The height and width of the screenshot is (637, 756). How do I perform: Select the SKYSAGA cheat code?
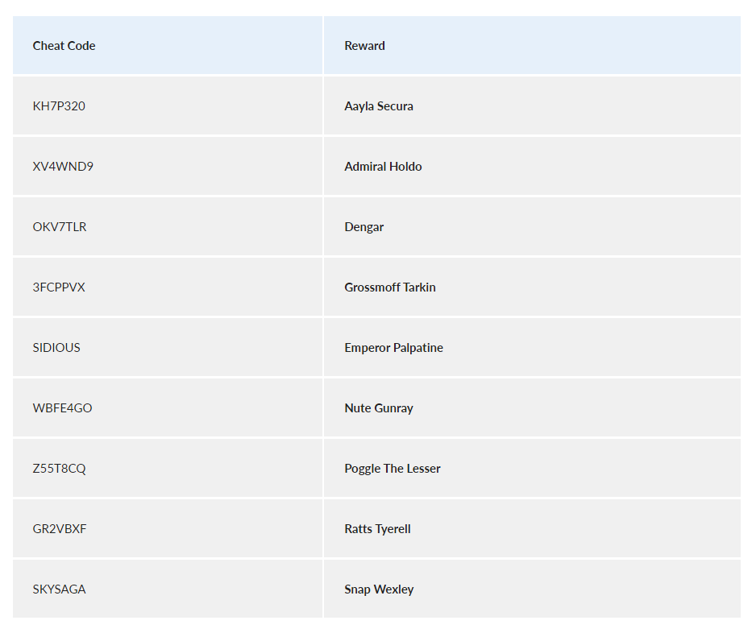(59, 589)
